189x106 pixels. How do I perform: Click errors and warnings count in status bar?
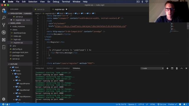(6, 104)
